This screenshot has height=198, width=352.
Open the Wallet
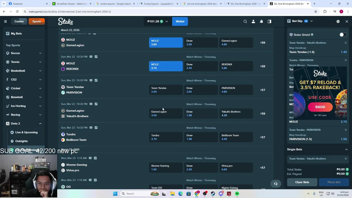(x=180, y=21)
